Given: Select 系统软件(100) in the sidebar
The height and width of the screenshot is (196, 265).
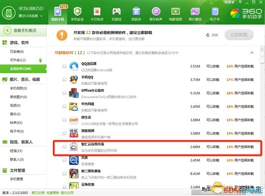Looking at the screenshot, I should click(x=23, y=69).
